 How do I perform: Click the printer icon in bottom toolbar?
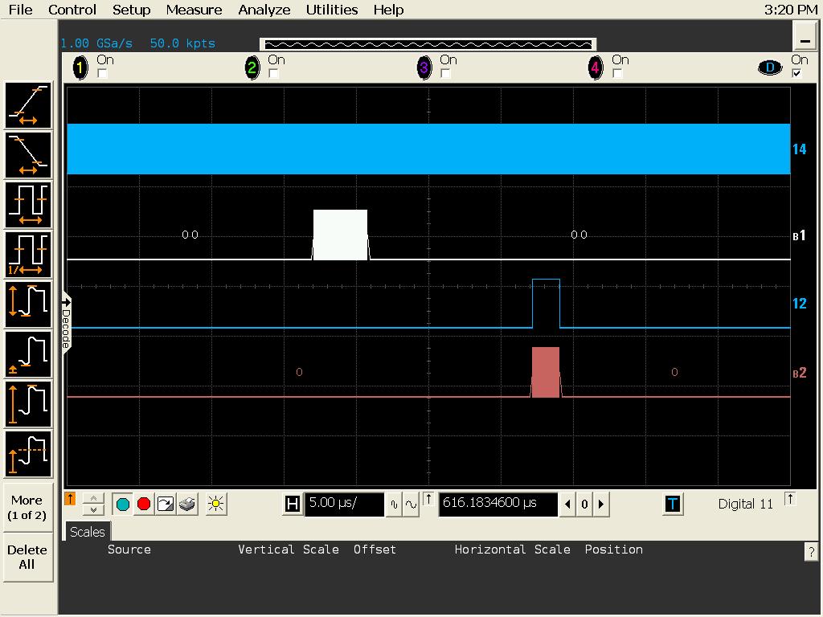187,505
